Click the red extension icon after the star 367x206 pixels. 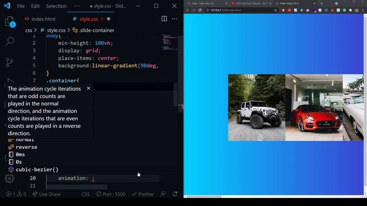[283, 10]
